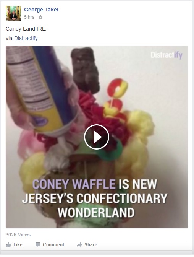This screenshot has width=194, height=257.
Task: Click the thumbs-up Like icon
Action: [x=8, y=245]
